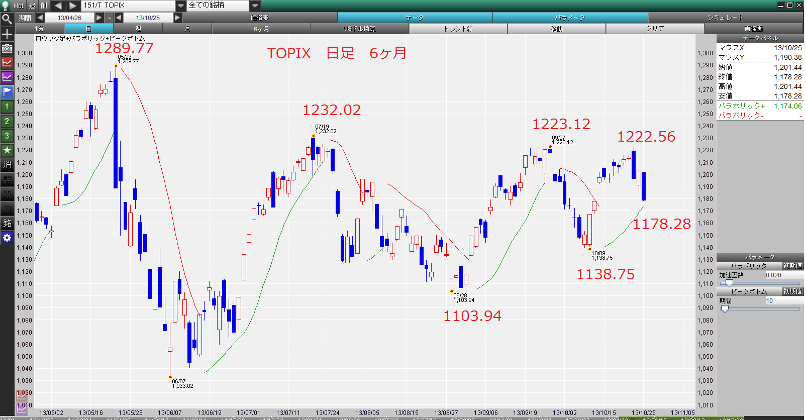
Task: Select the 6ヶ月 timeframe
Action: tap(261, 29)
